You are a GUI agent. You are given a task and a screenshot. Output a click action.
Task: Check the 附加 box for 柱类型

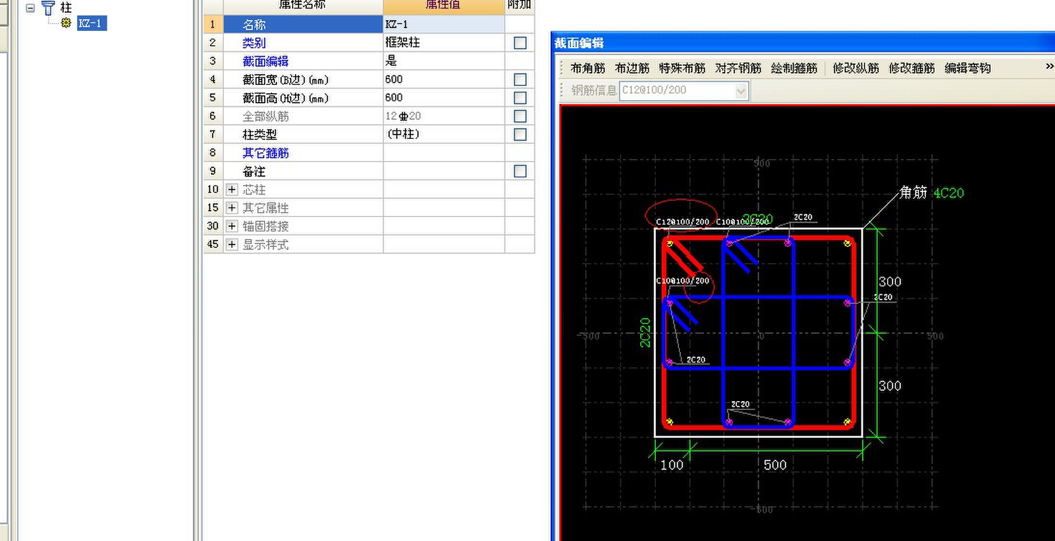[520, 135]
